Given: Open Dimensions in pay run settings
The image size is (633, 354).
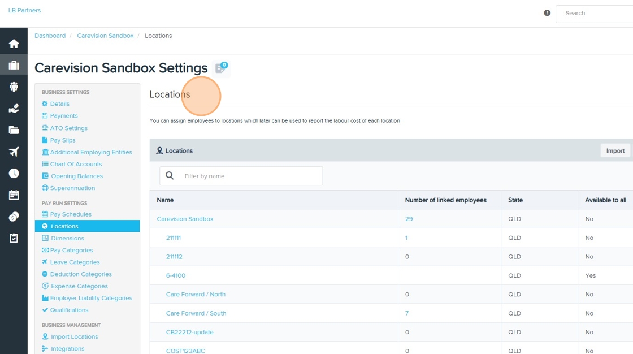Looking at the screenshot, I should [x=67, y=238].
